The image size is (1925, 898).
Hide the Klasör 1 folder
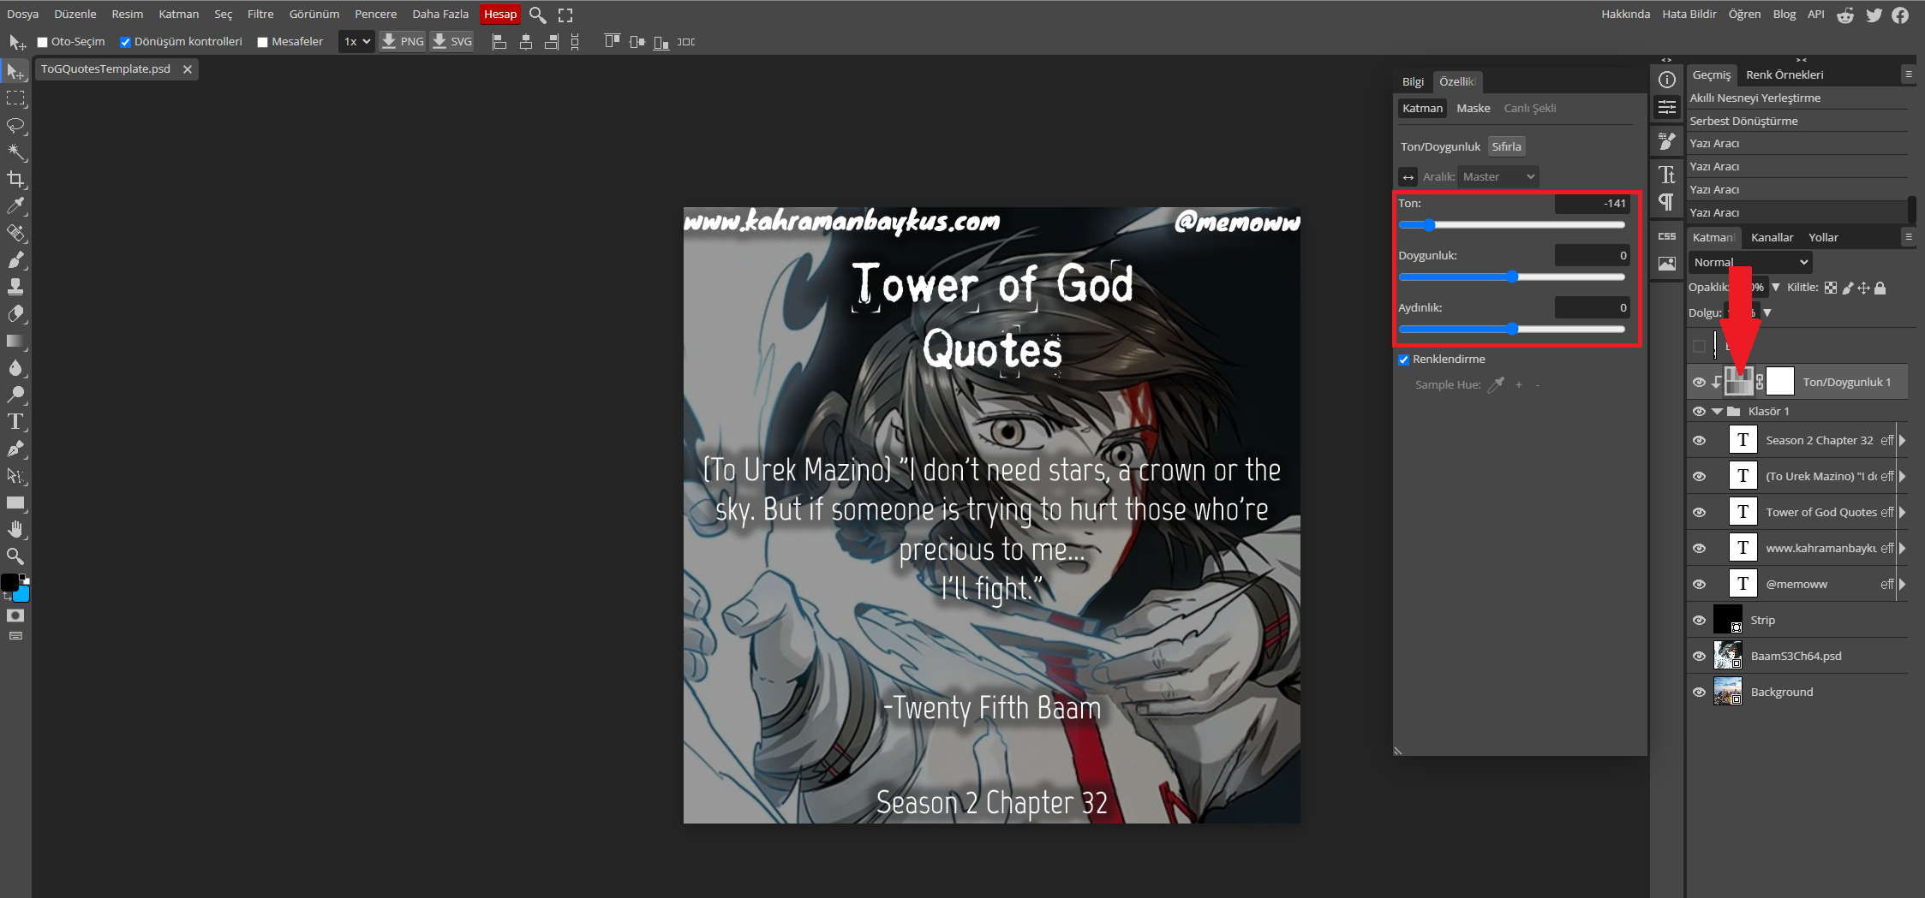(1699, 412)
